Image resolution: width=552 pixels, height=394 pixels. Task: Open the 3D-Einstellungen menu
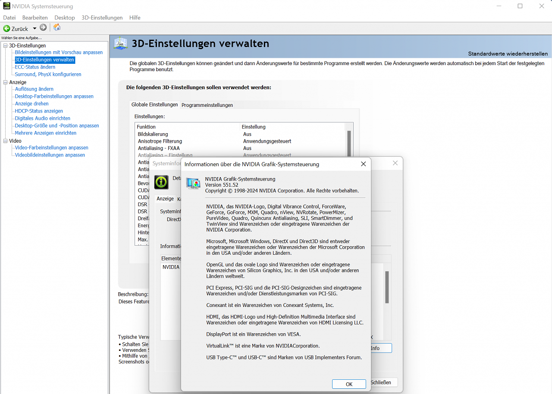coord(102,18)
